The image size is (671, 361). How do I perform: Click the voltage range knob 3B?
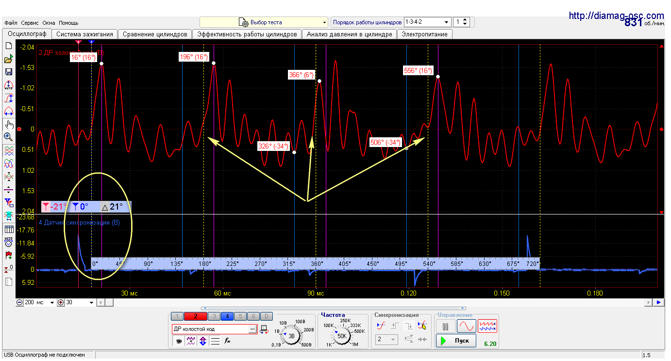(291, 336)
